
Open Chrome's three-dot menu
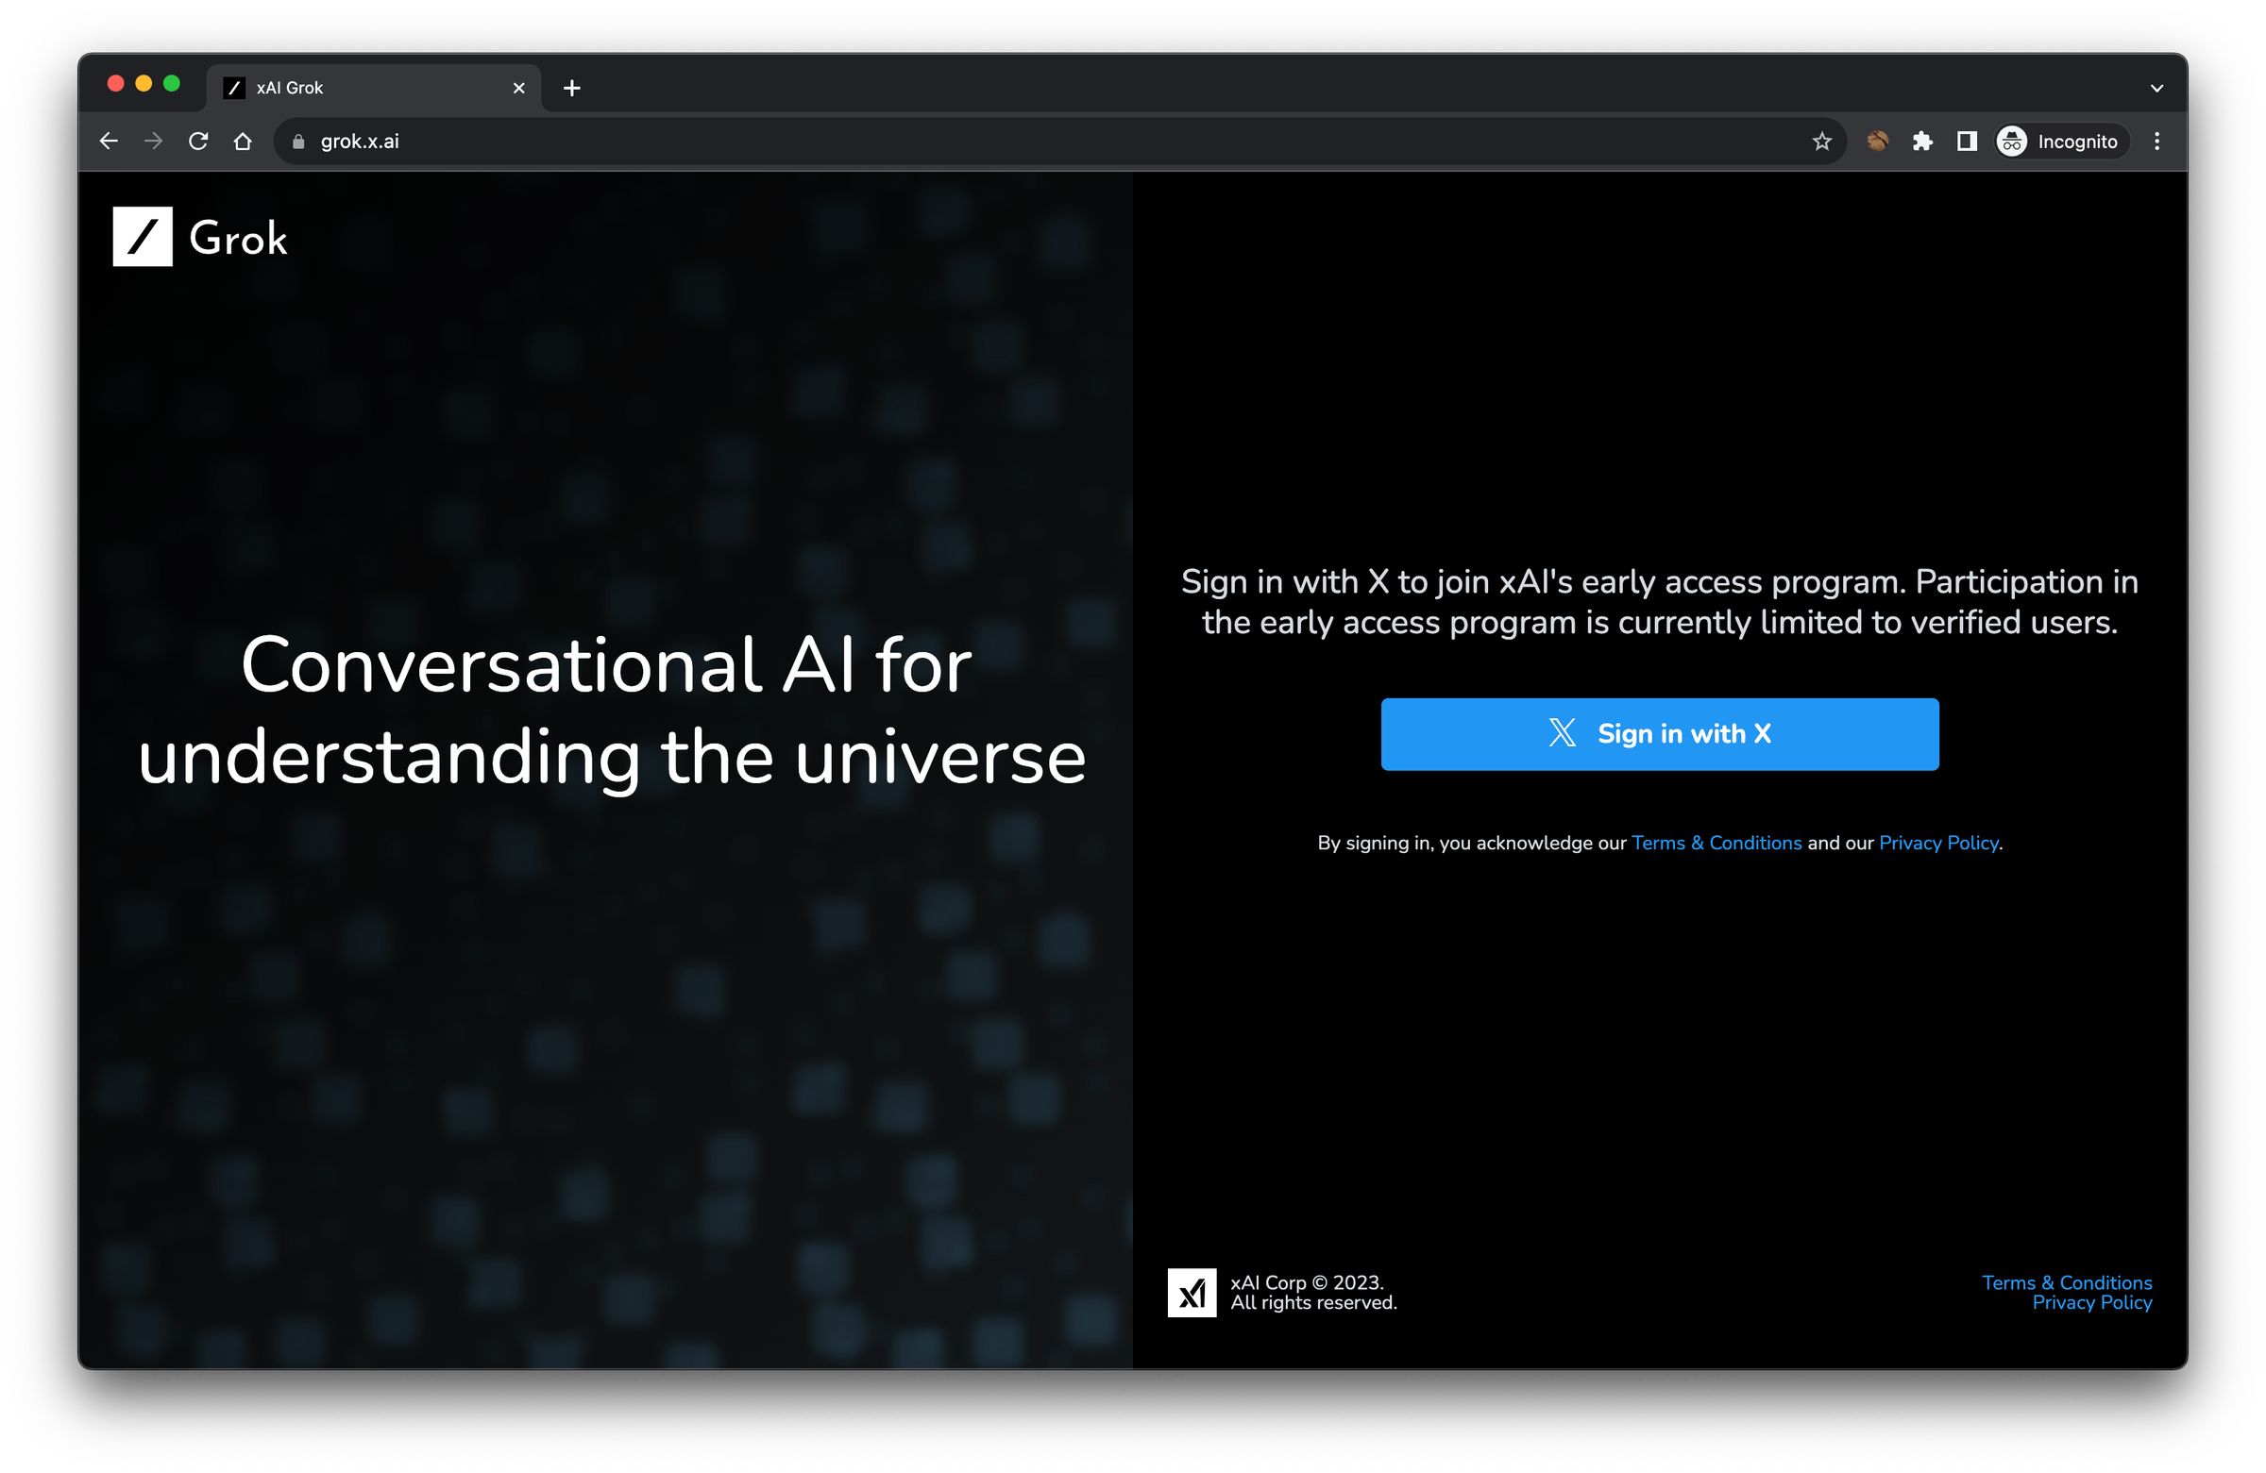click(x=2157, y=141)
